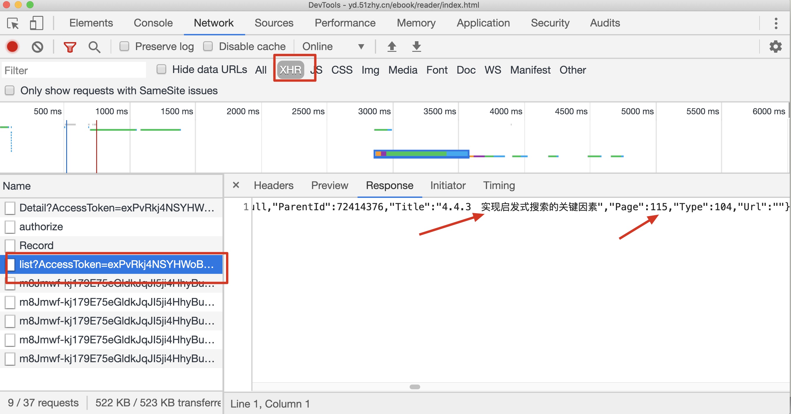Clear the network log
The width and height of the screenshot is (791, 414).
37,47
